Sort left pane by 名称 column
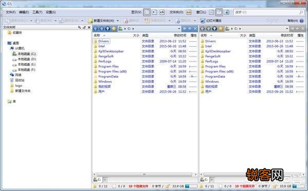Viewport: 308px width, 191px height. [97, 35]
